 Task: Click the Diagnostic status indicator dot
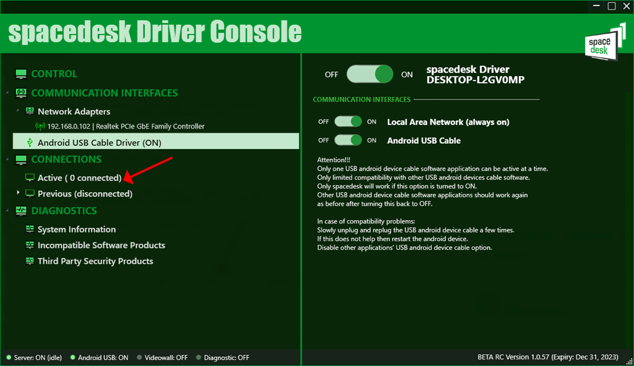(x=199, y=358)
